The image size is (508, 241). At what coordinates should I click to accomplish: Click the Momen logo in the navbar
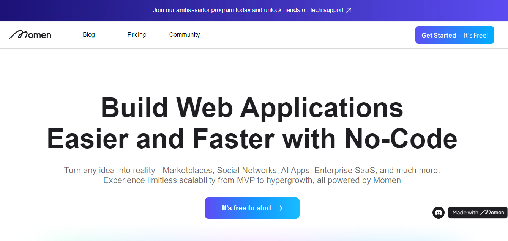[x=30, y=35]
